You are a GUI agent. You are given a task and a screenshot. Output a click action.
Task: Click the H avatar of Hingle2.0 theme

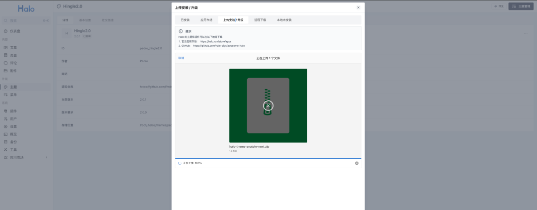[67, 33]
